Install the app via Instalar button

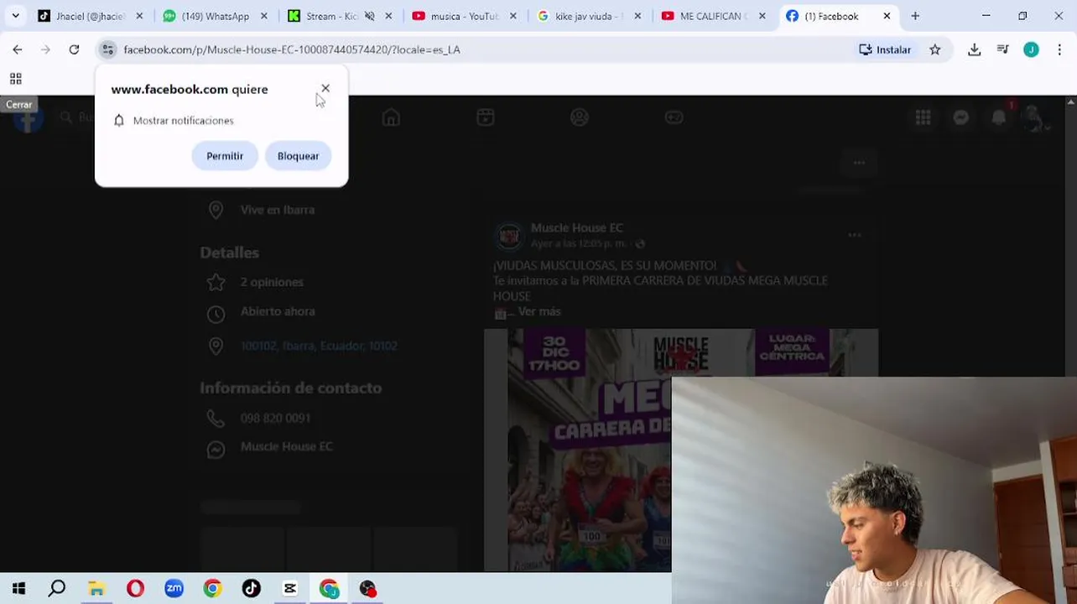885,49
